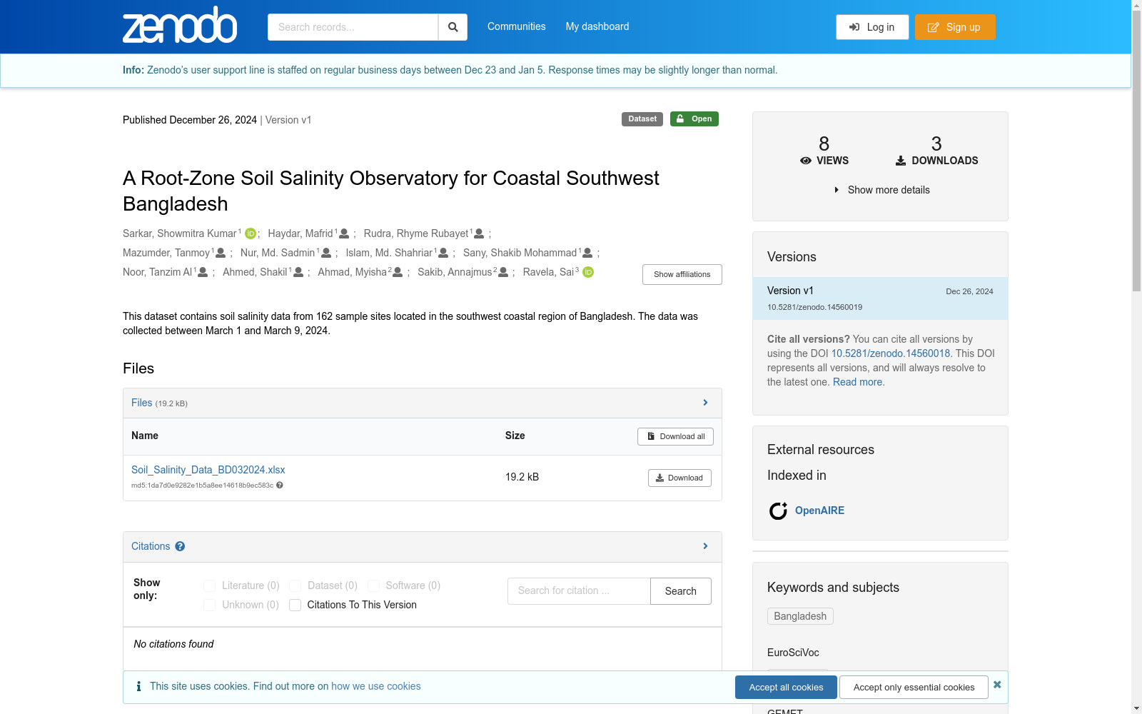Click the OpenAIRE link
1142x714 pixels.
pos(819,511)
